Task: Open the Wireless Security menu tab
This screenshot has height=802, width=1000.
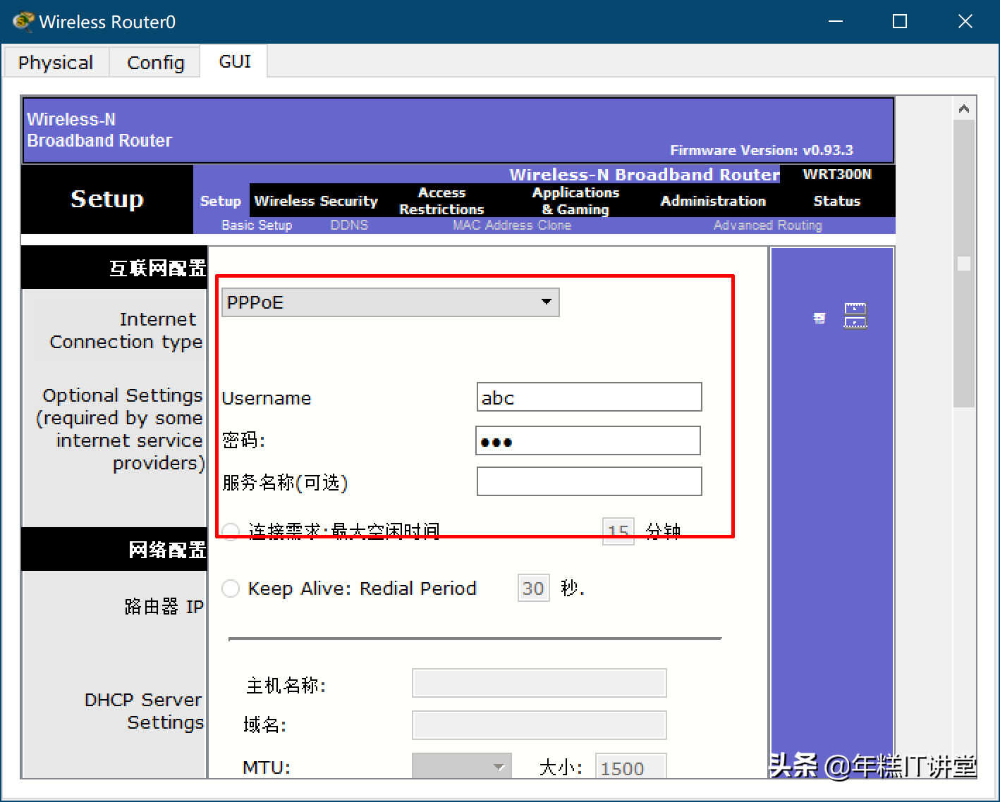Action: coord(316,201)
